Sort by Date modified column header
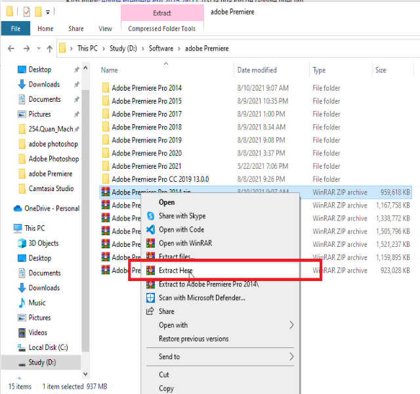The width and height of the screenshot is (420, 394). [272, 70]
